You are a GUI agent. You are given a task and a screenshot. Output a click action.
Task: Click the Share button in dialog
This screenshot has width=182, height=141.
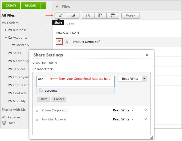pos(43,99)
